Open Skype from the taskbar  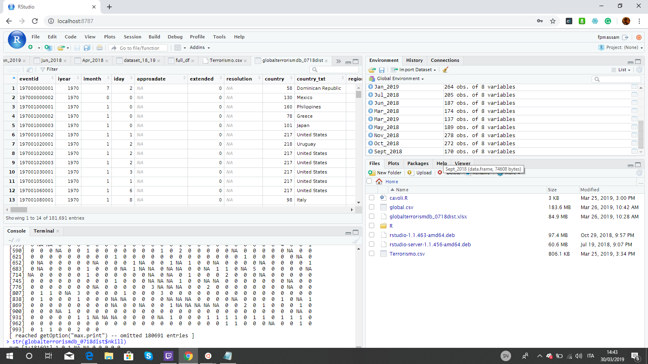tap(148, 356)
